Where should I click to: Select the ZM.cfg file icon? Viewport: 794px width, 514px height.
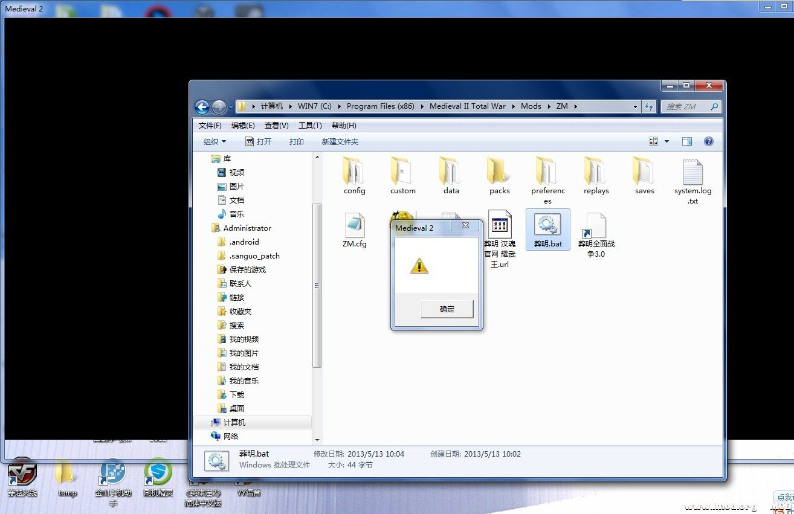[x=355, y=226]
